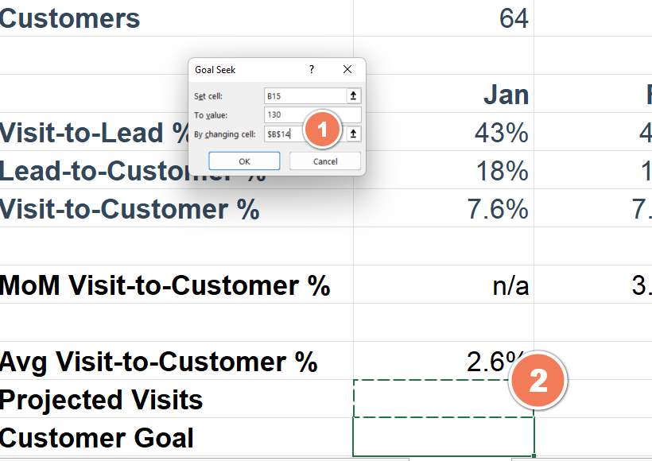Select the Customer Goal value cell
Image resolution: width=652 pixels, height=461 pixels.
[444, 437]
